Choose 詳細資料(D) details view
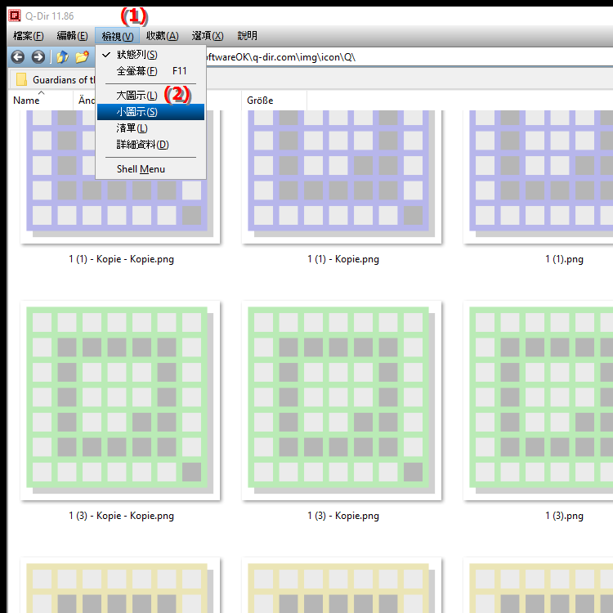The image size is (613, 613). pos(150,145)
